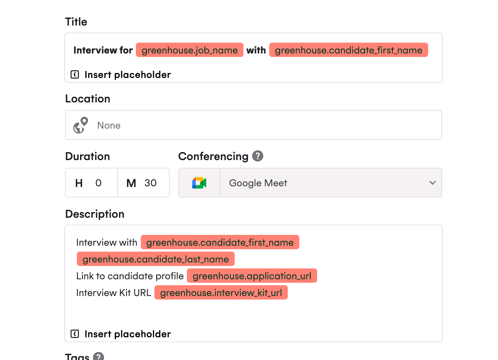Screen dimensions: 498x360
Task: Click the Conferencing label
Action: coord(213,156)
